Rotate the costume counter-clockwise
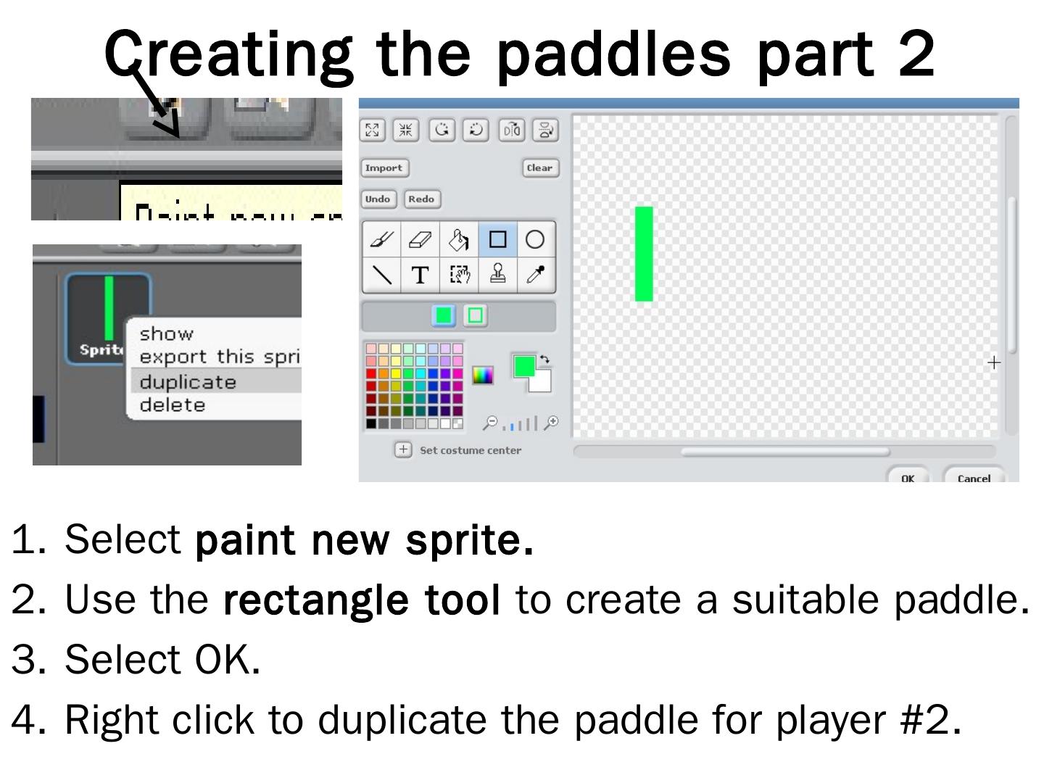This screenshot has height=783, width=1044. click(442, 130)
